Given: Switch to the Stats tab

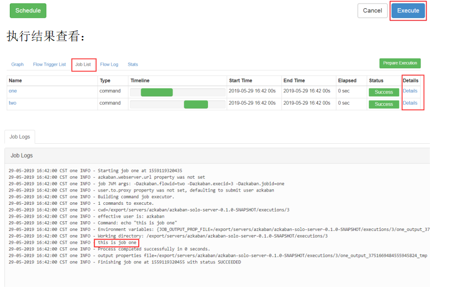Looking at the screenshot, I should pyautogui.click(x=133, y=64).
